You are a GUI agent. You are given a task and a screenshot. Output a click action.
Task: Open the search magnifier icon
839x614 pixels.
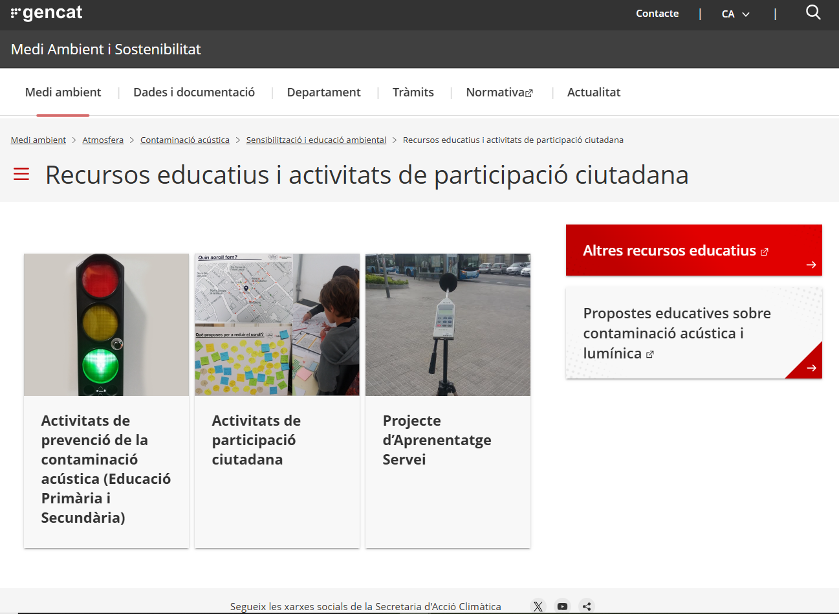[813, 12]
